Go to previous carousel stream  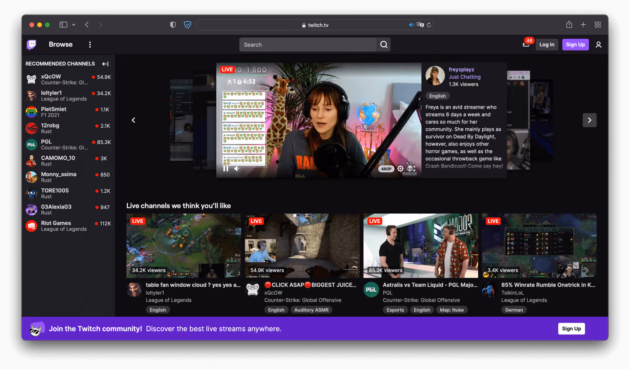click(134, 120)
